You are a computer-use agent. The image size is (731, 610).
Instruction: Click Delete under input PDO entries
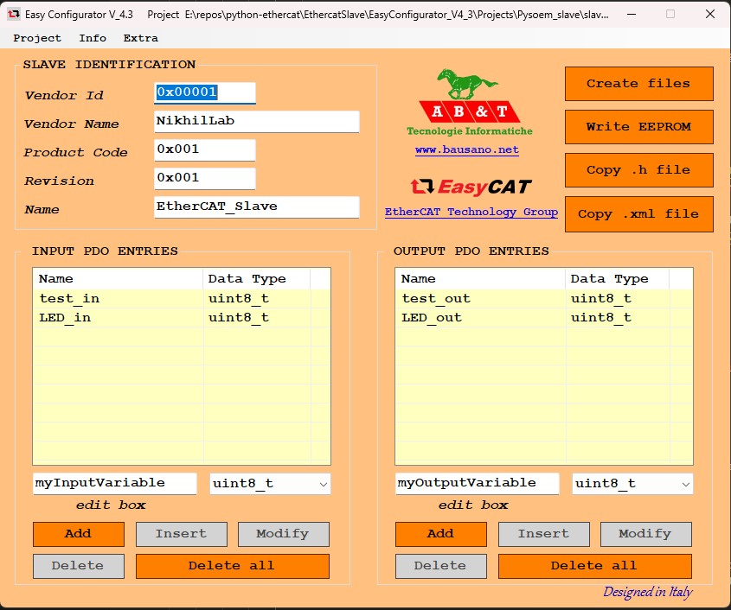point(79,566)
